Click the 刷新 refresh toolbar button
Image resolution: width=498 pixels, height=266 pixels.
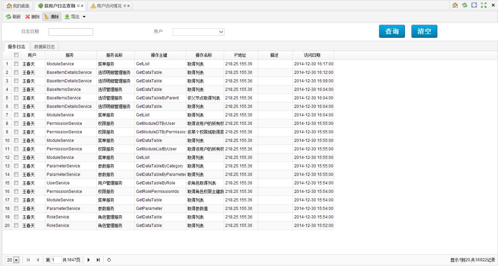click(x=13, y=17)
